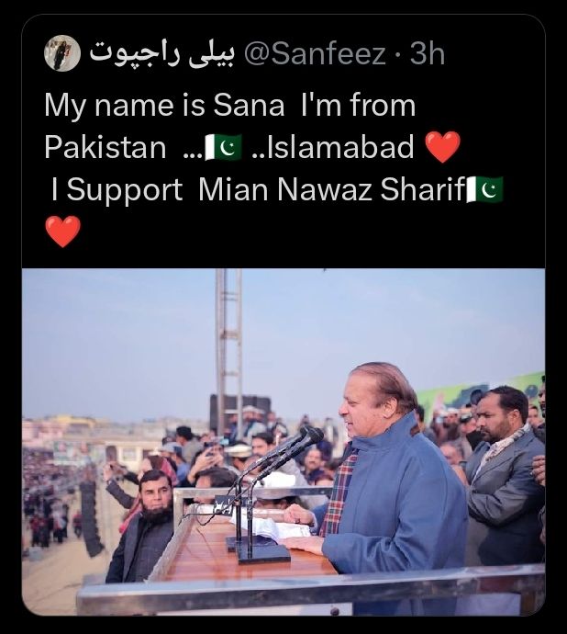This screenshot has height=634, width=567.
Task: Click the red heart emoji after Islamabad
Action: (443, 147)
